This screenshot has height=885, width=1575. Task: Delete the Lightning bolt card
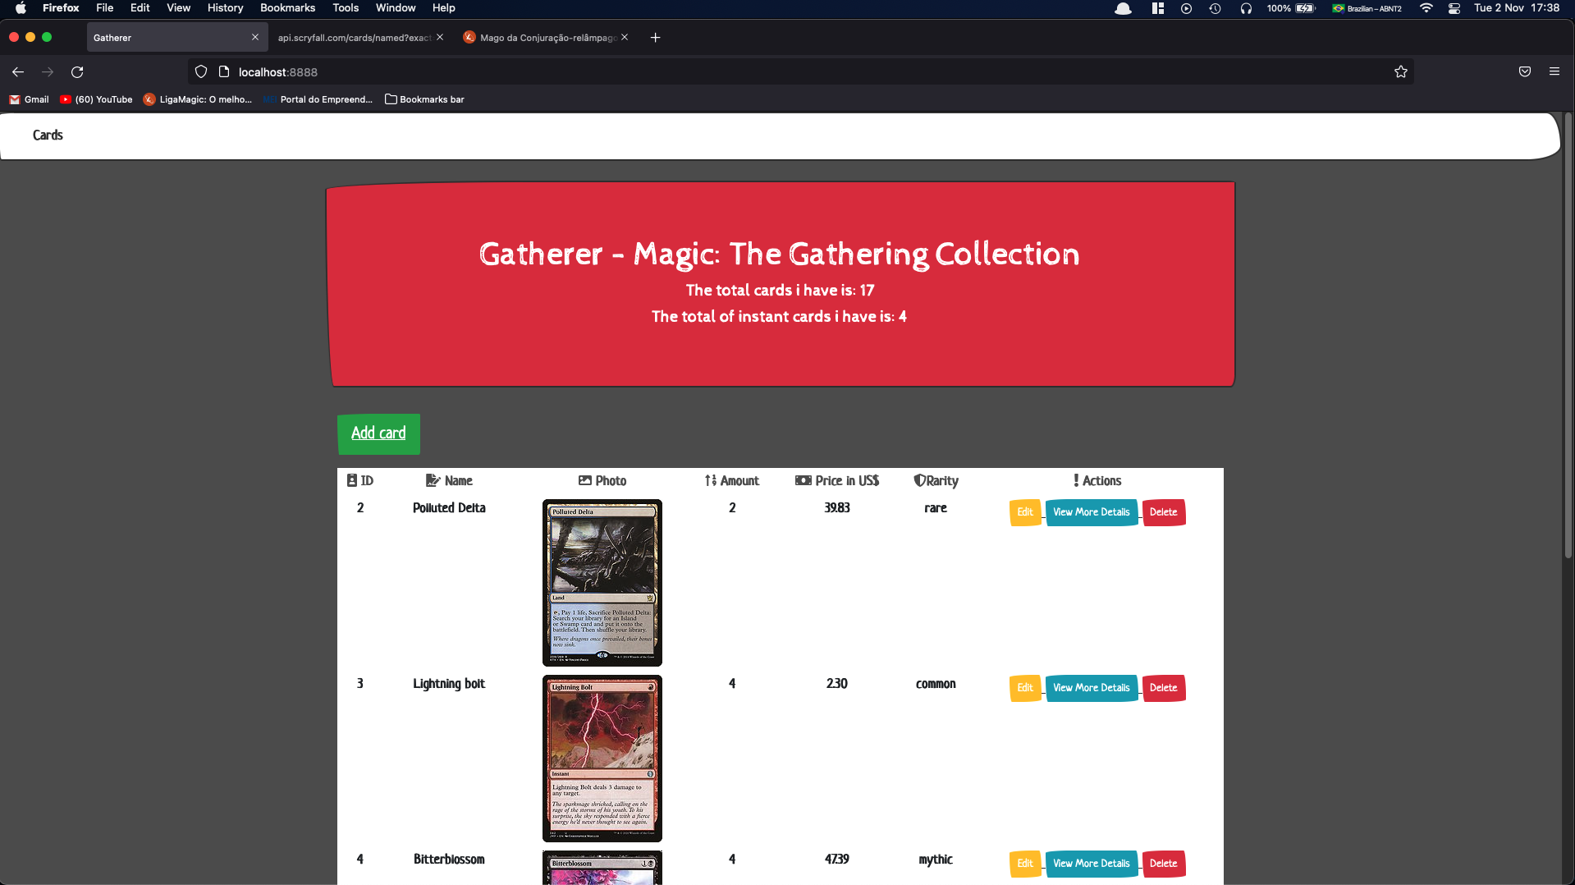point(1164,688)
